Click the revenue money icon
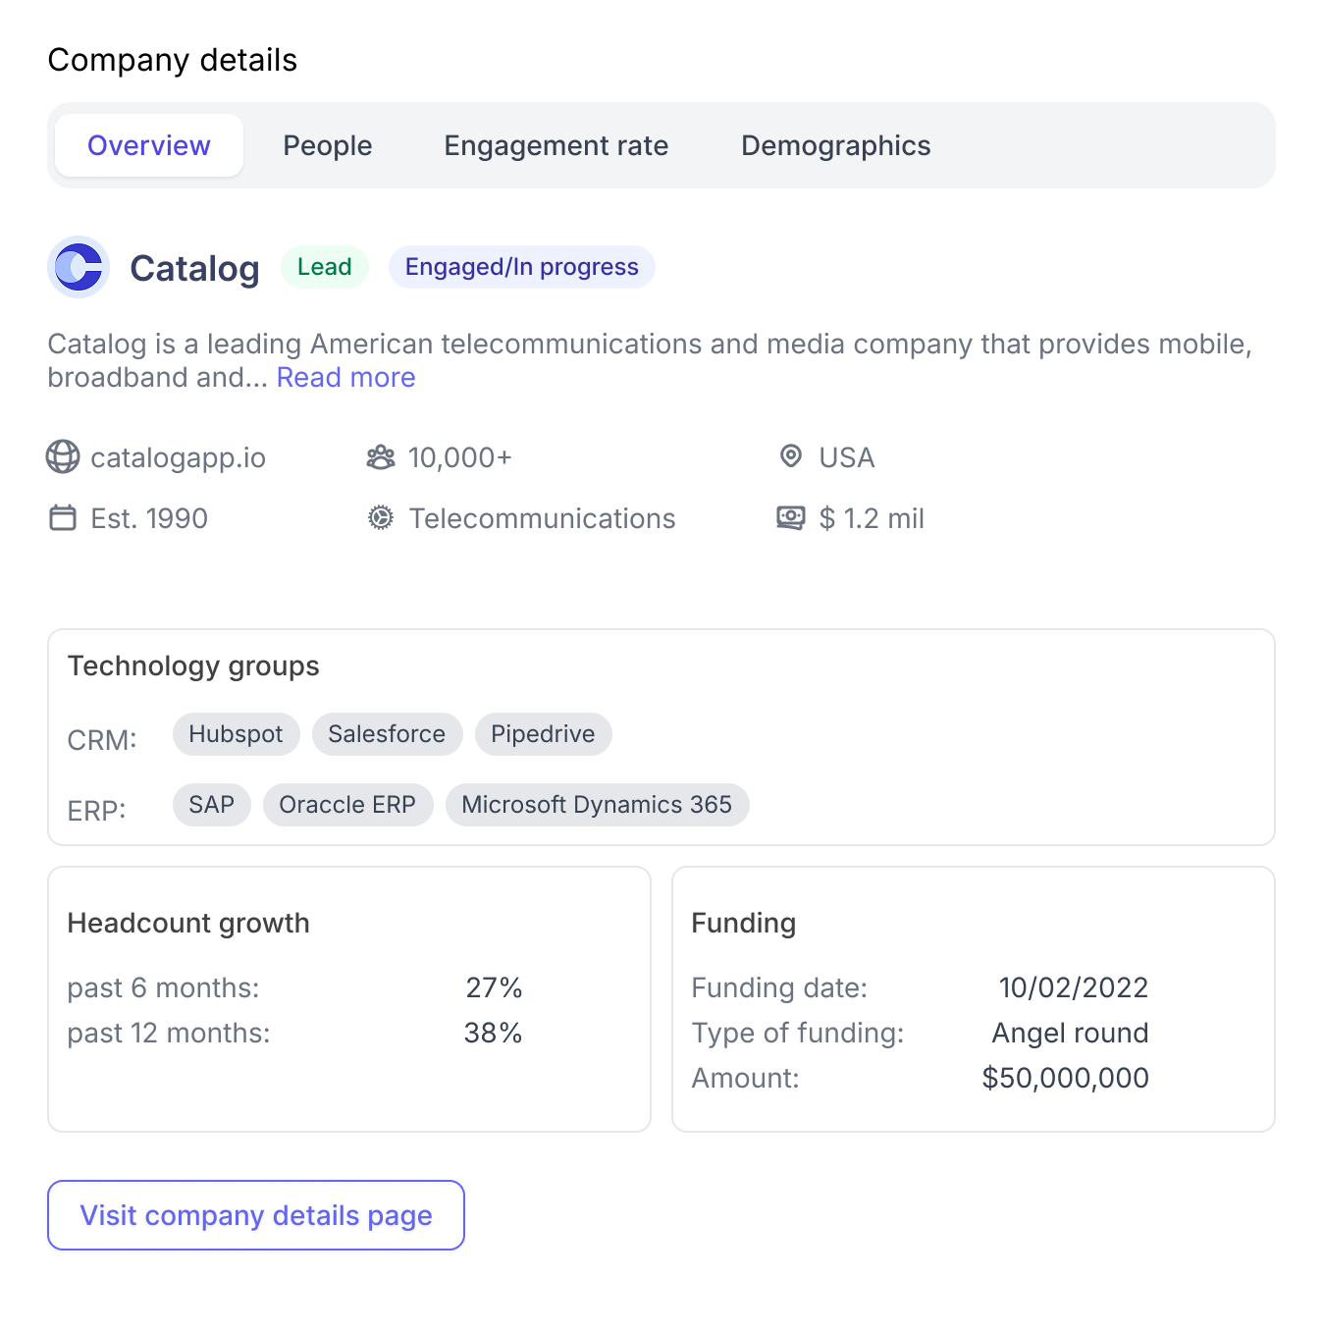The width and height of the screenshot is (1323, 1331). [790, 518]
